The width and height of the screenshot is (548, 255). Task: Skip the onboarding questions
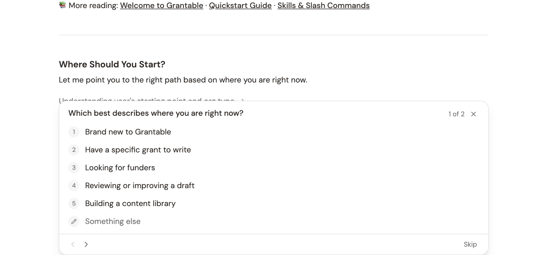click(x=470, y=244)
